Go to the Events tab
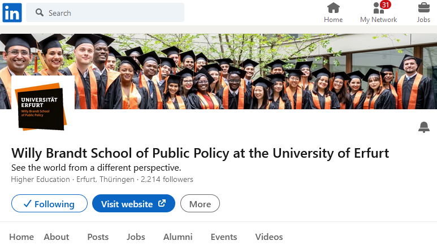Viewport: 437px width, 245px height. 224,237
